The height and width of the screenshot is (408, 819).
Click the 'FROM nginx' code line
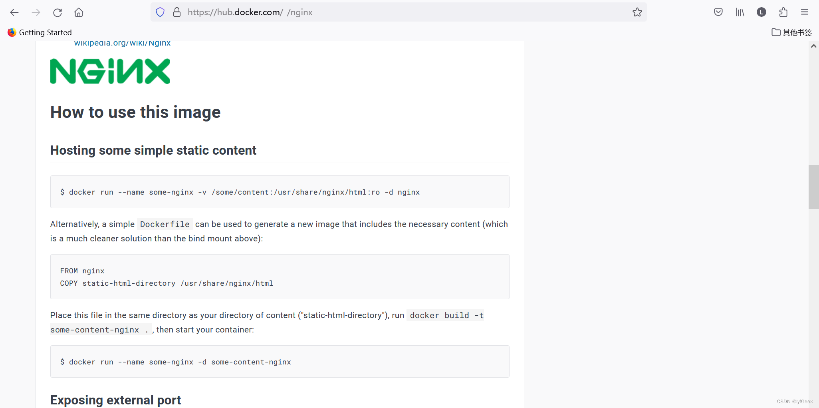82,271
